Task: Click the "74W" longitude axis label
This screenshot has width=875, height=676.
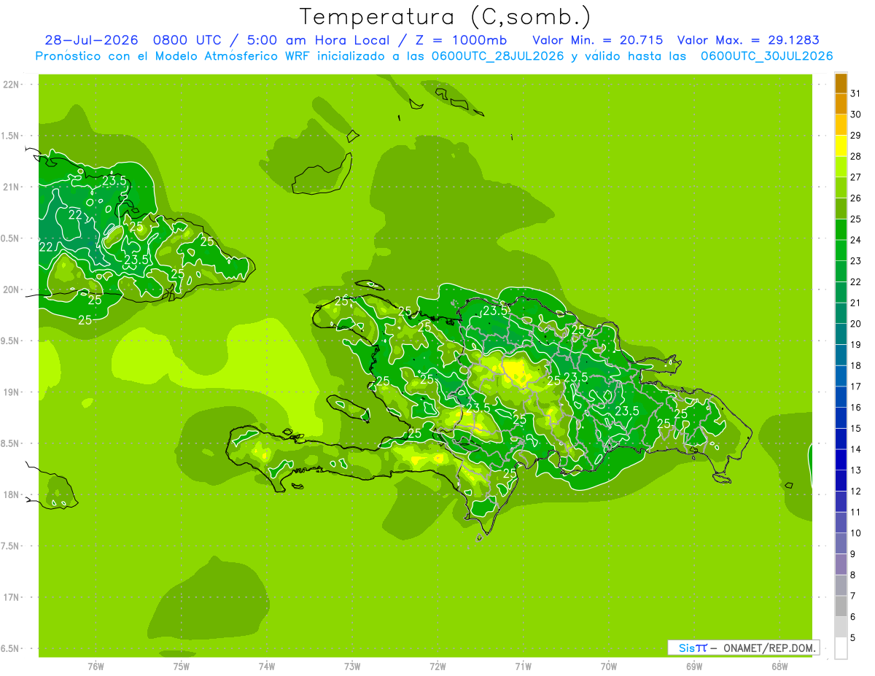Action: (x=267, y=666)
